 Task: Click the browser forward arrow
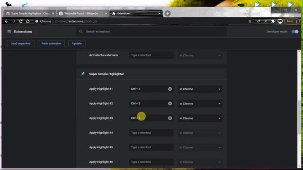(x=14, y=21)
